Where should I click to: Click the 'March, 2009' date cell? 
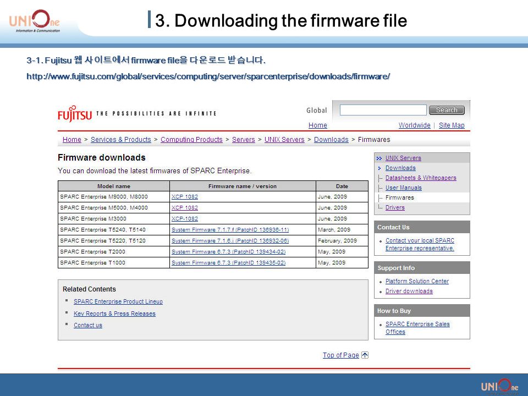point(342,230)
